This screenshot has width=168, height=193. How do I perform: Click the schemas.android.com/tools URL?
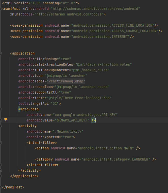pyautogui.click(x=69, y=14)
